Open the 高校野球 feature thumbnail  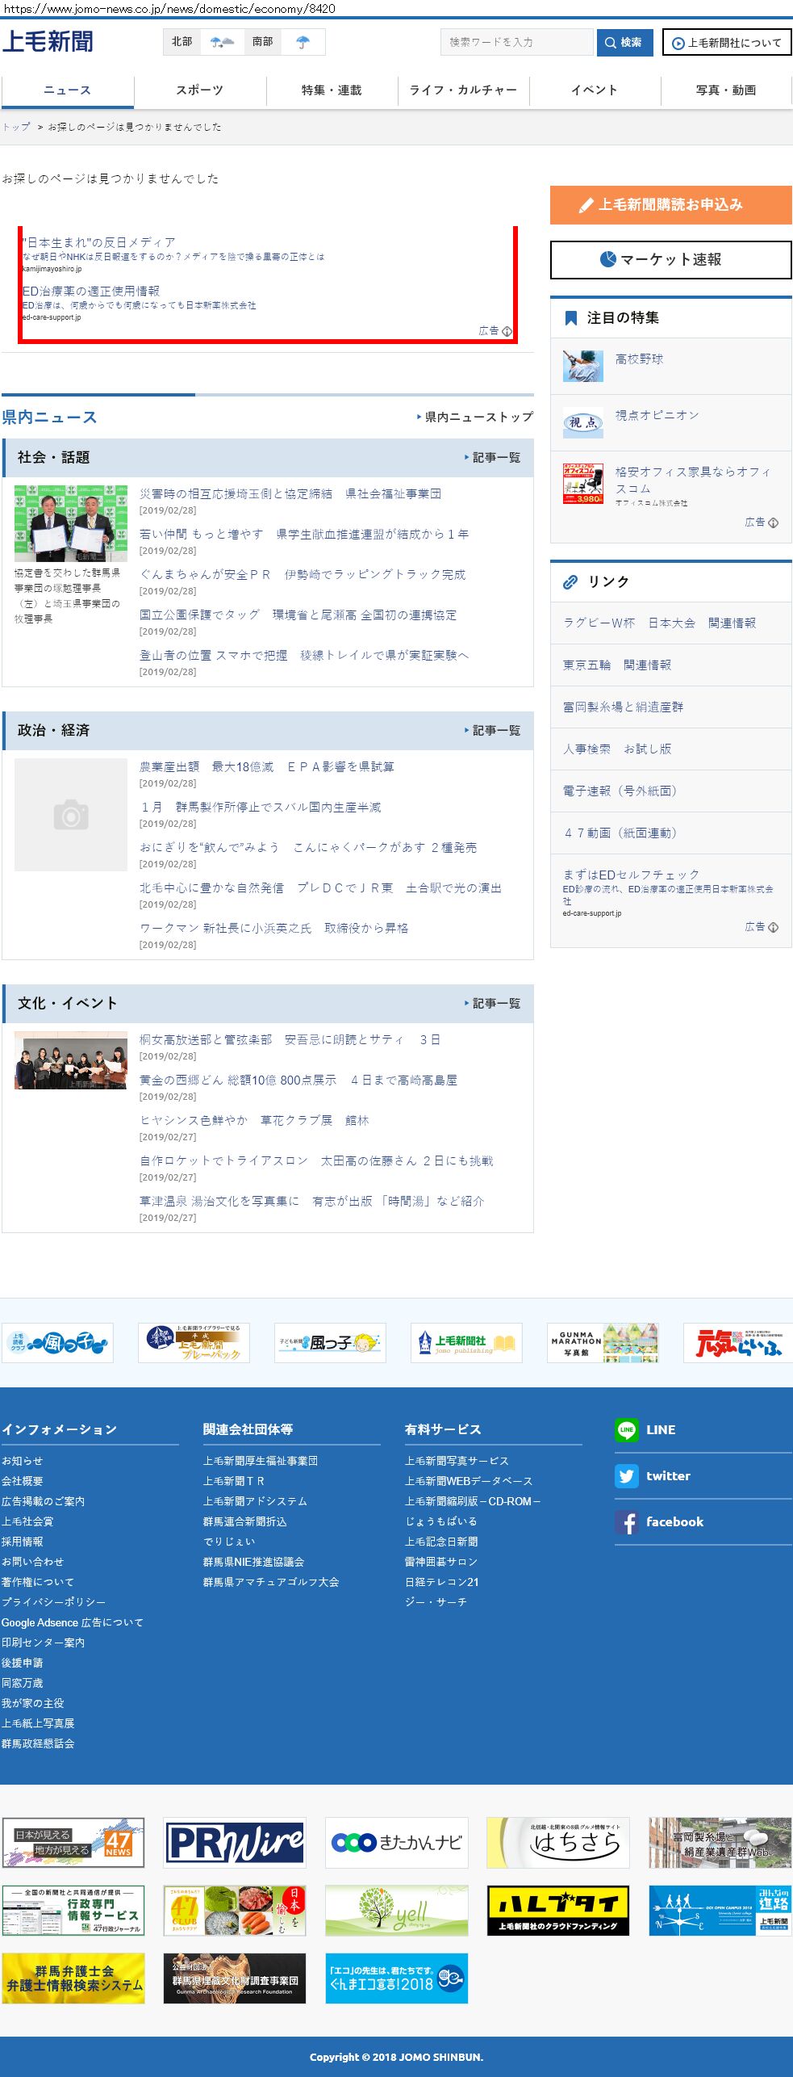tap(582, 366)
